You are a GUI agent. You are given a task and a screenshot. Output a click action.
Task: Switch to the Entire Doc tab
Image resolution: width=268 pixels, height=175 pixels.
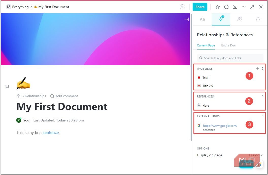click(x=228, y=45)
